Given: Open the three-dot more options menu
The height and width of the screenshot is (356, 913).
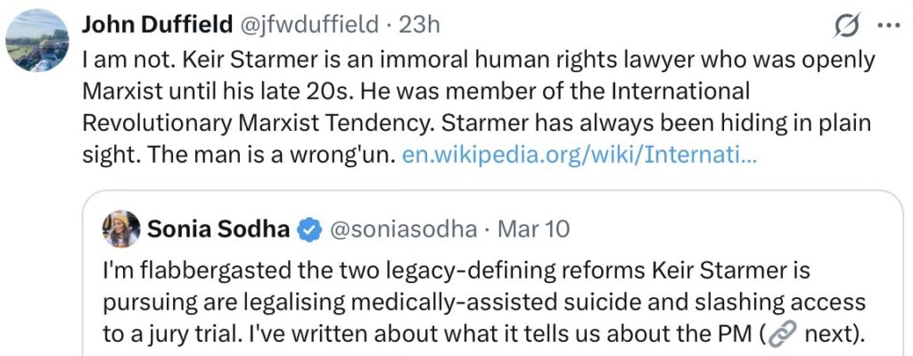Looking at the screenshot, I should (x=889, y=27).
